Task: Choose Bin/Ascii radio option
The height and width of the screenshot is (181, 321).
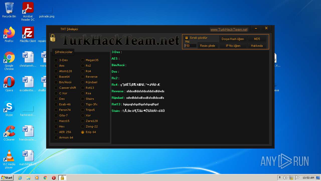Action: [x=56, y=82]
